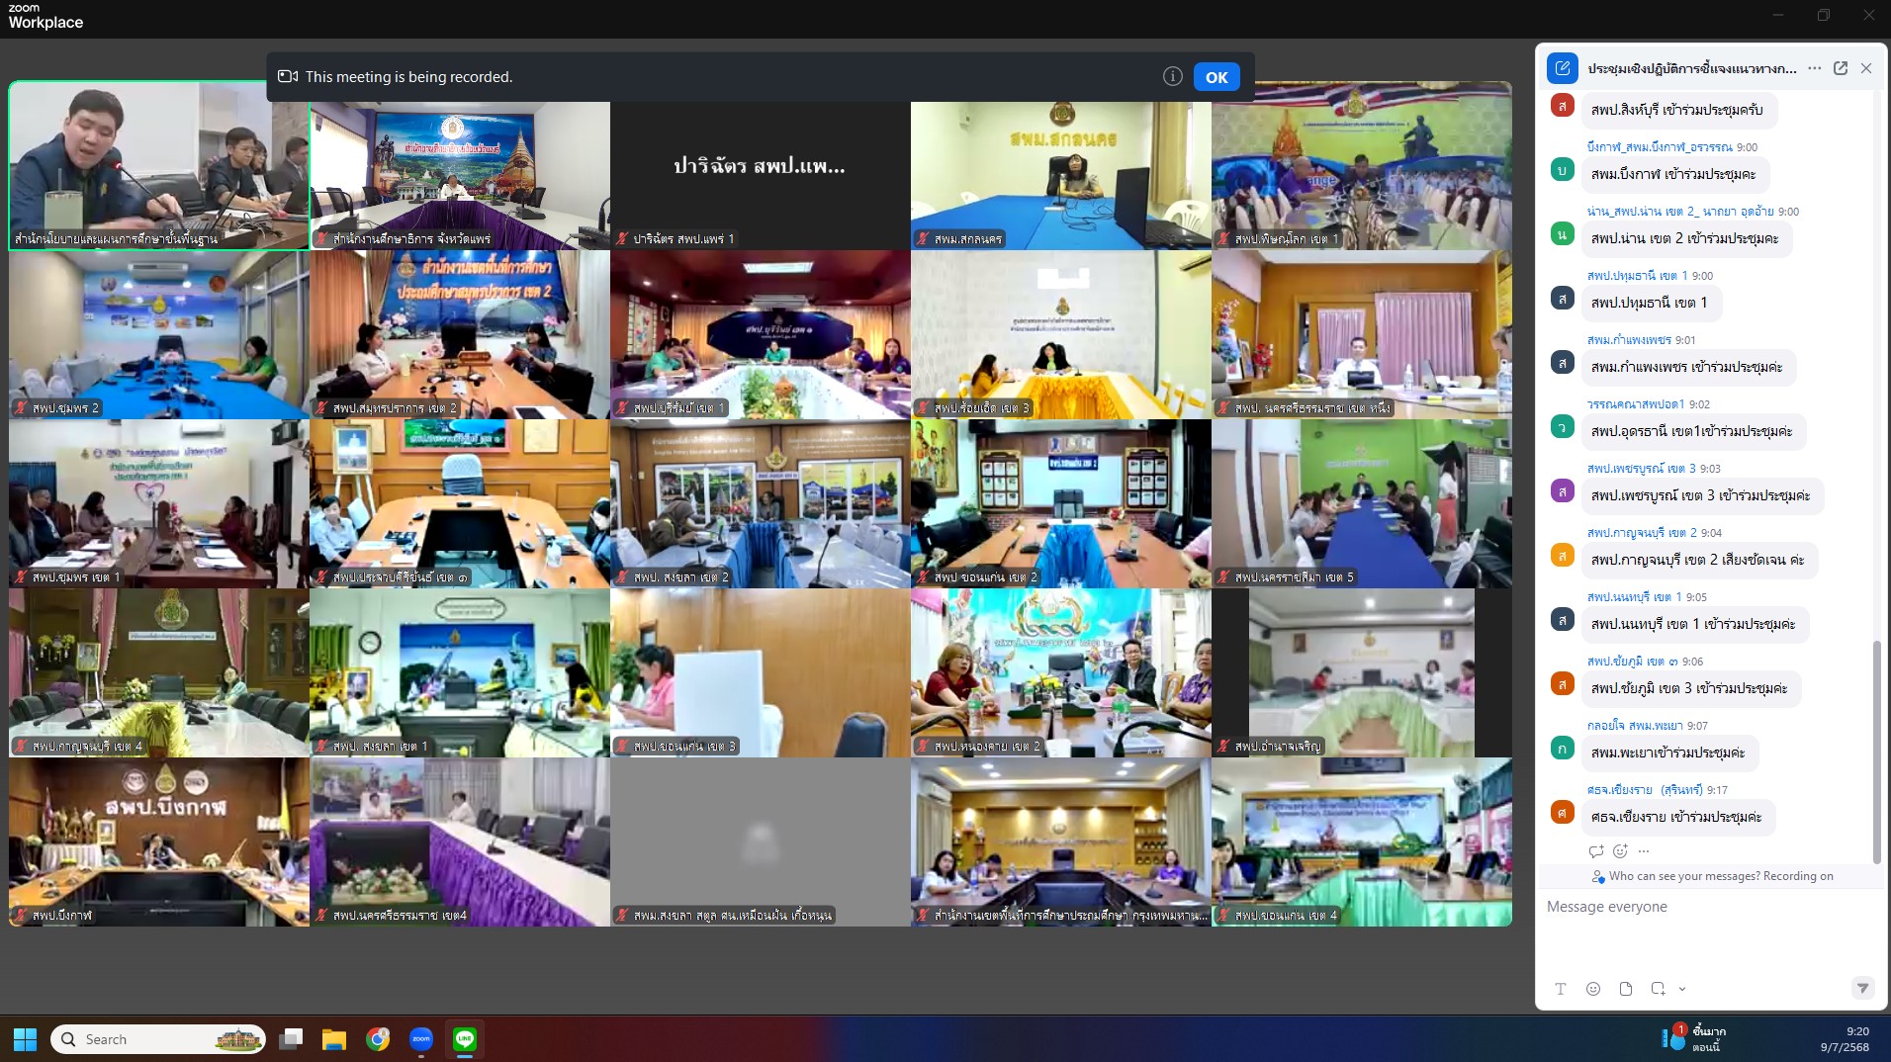
Task: Pop out the chat panel window
Action: point(1840,68)
